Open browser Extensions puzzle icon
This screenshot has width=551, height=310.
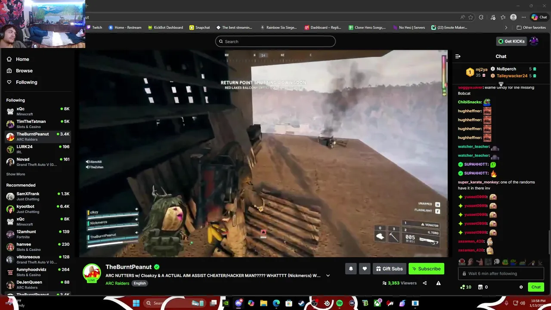click(x=481, y=17)
